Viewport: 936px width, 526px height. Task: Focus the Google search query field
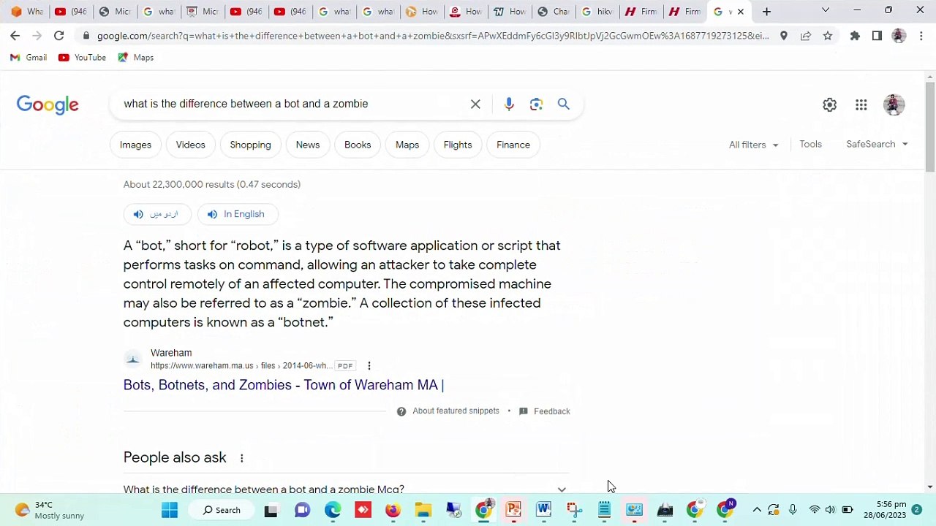pos(292,104)
